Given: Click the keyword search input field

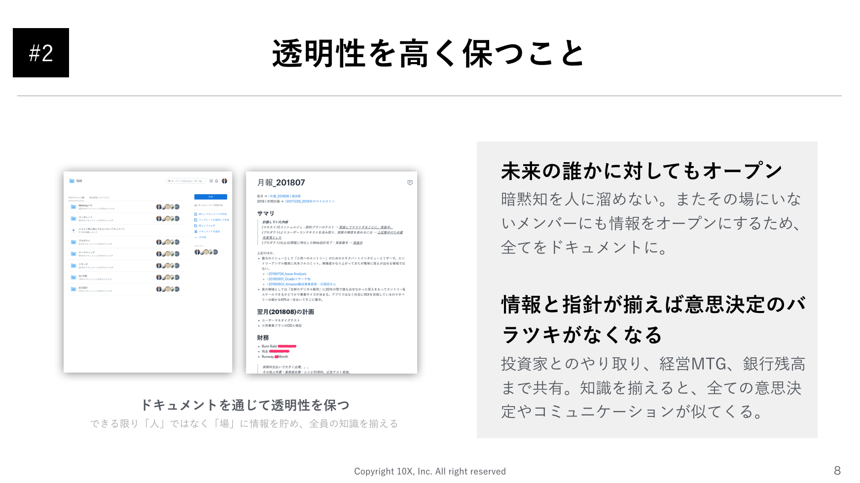Looking at the screenshot, I should (186, 181).
